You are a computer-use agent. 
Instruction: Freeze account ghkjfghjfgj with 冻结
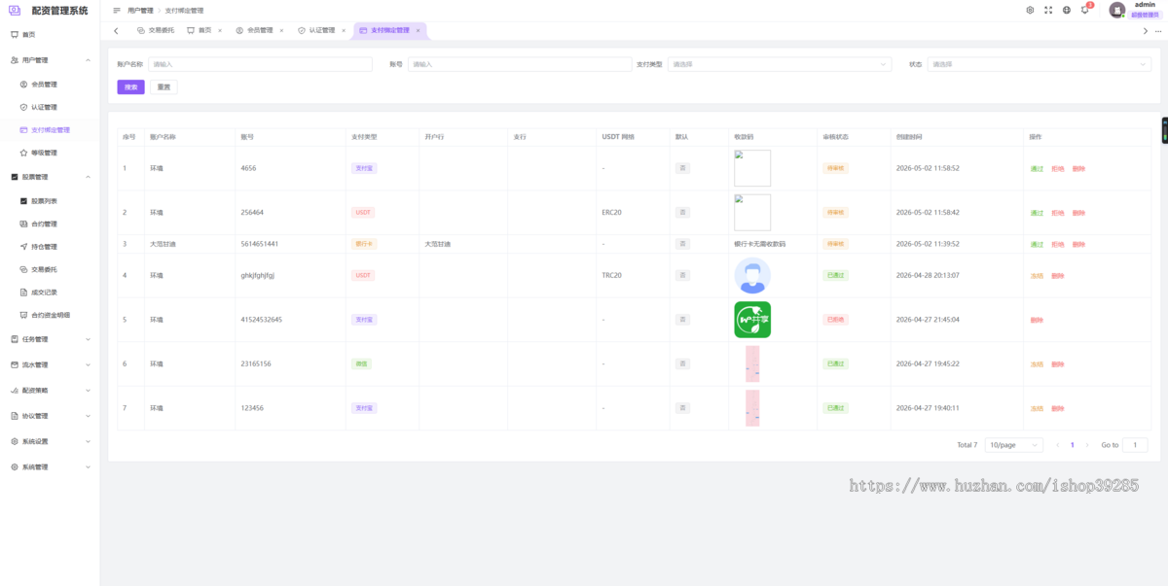[x=1037, y=276]
